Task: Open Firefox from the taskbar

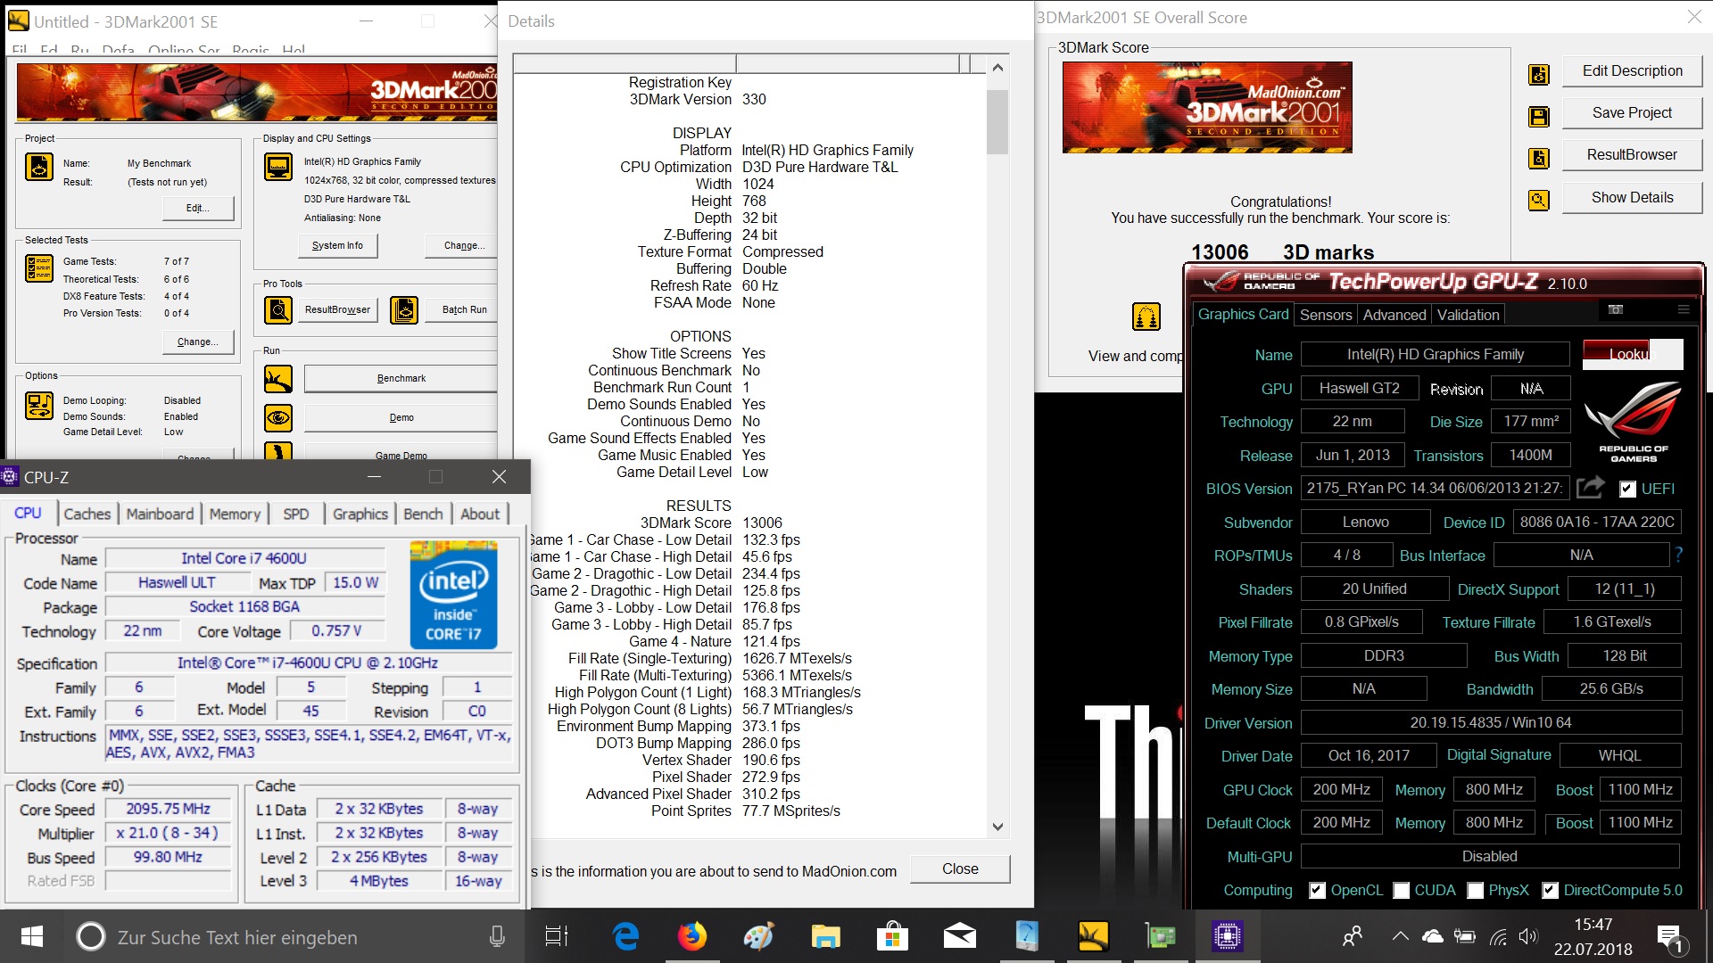Action: tap(691, 936)
